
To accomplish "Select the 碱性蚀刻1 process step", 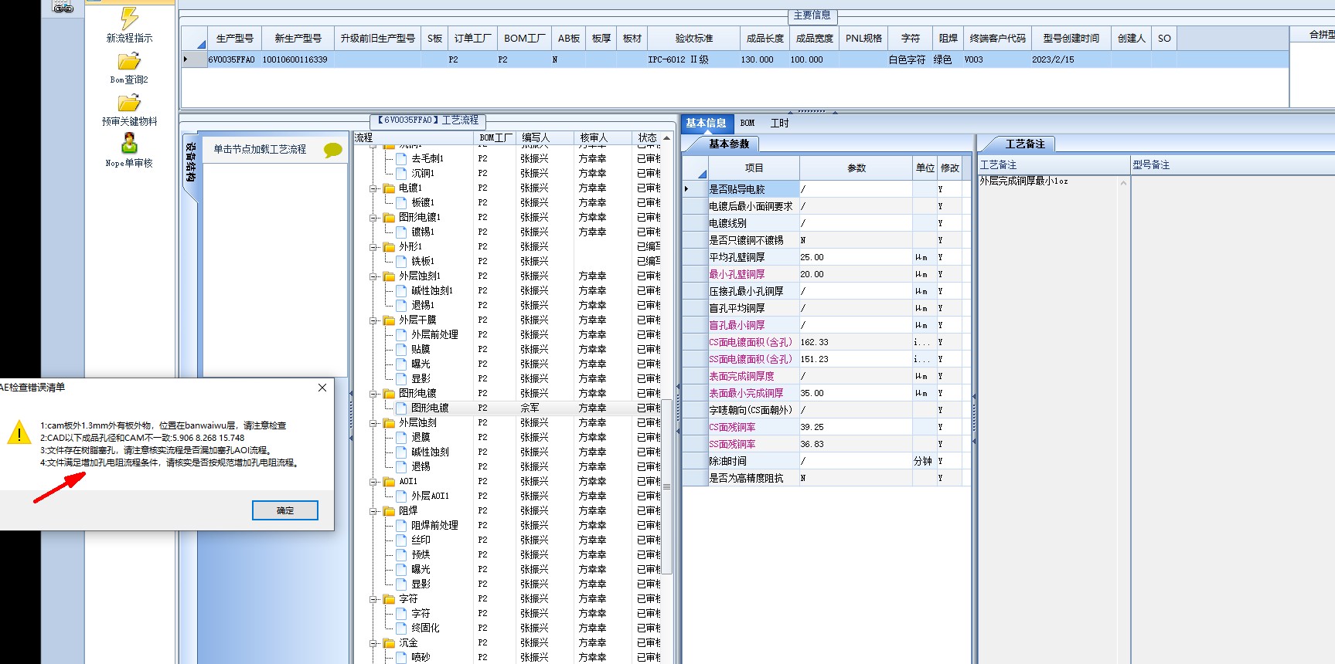I will [431, 291].
